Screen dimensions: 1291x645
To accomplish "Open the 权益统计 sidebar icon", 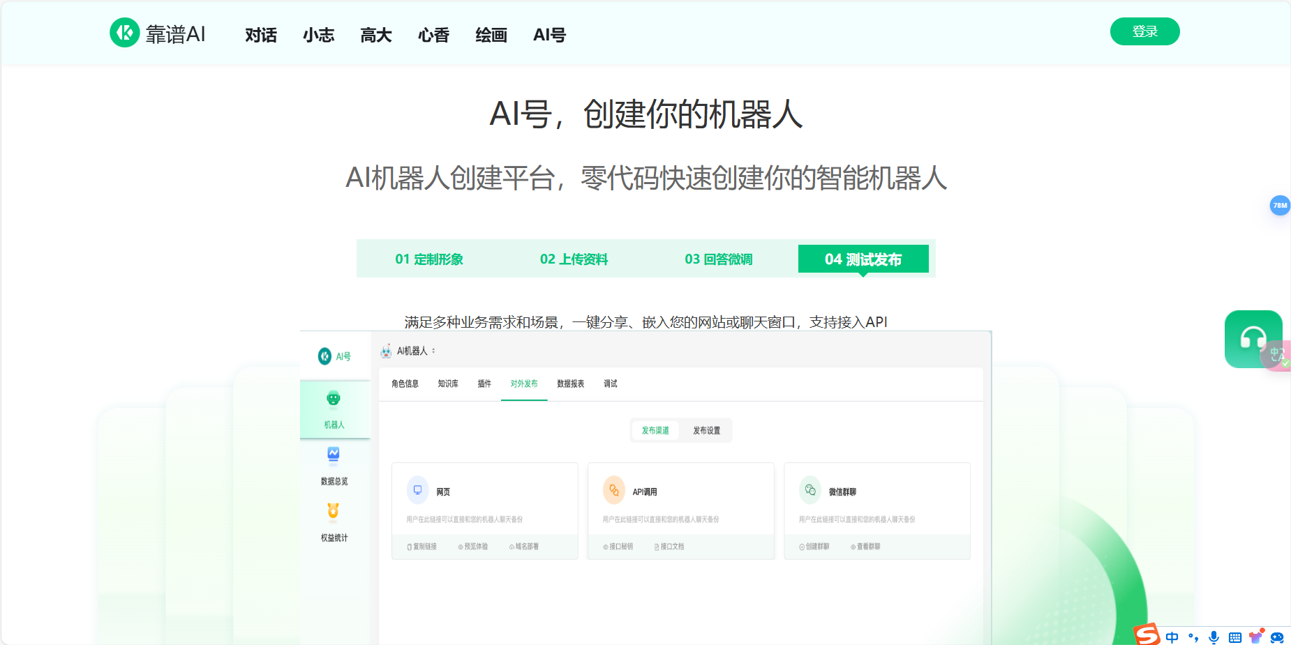I will [333, 511].
